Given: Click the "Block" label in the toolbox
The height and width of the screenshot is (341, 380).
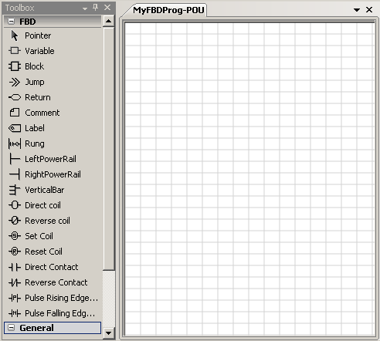Looking at the screenshot, I should pos(35,66).
